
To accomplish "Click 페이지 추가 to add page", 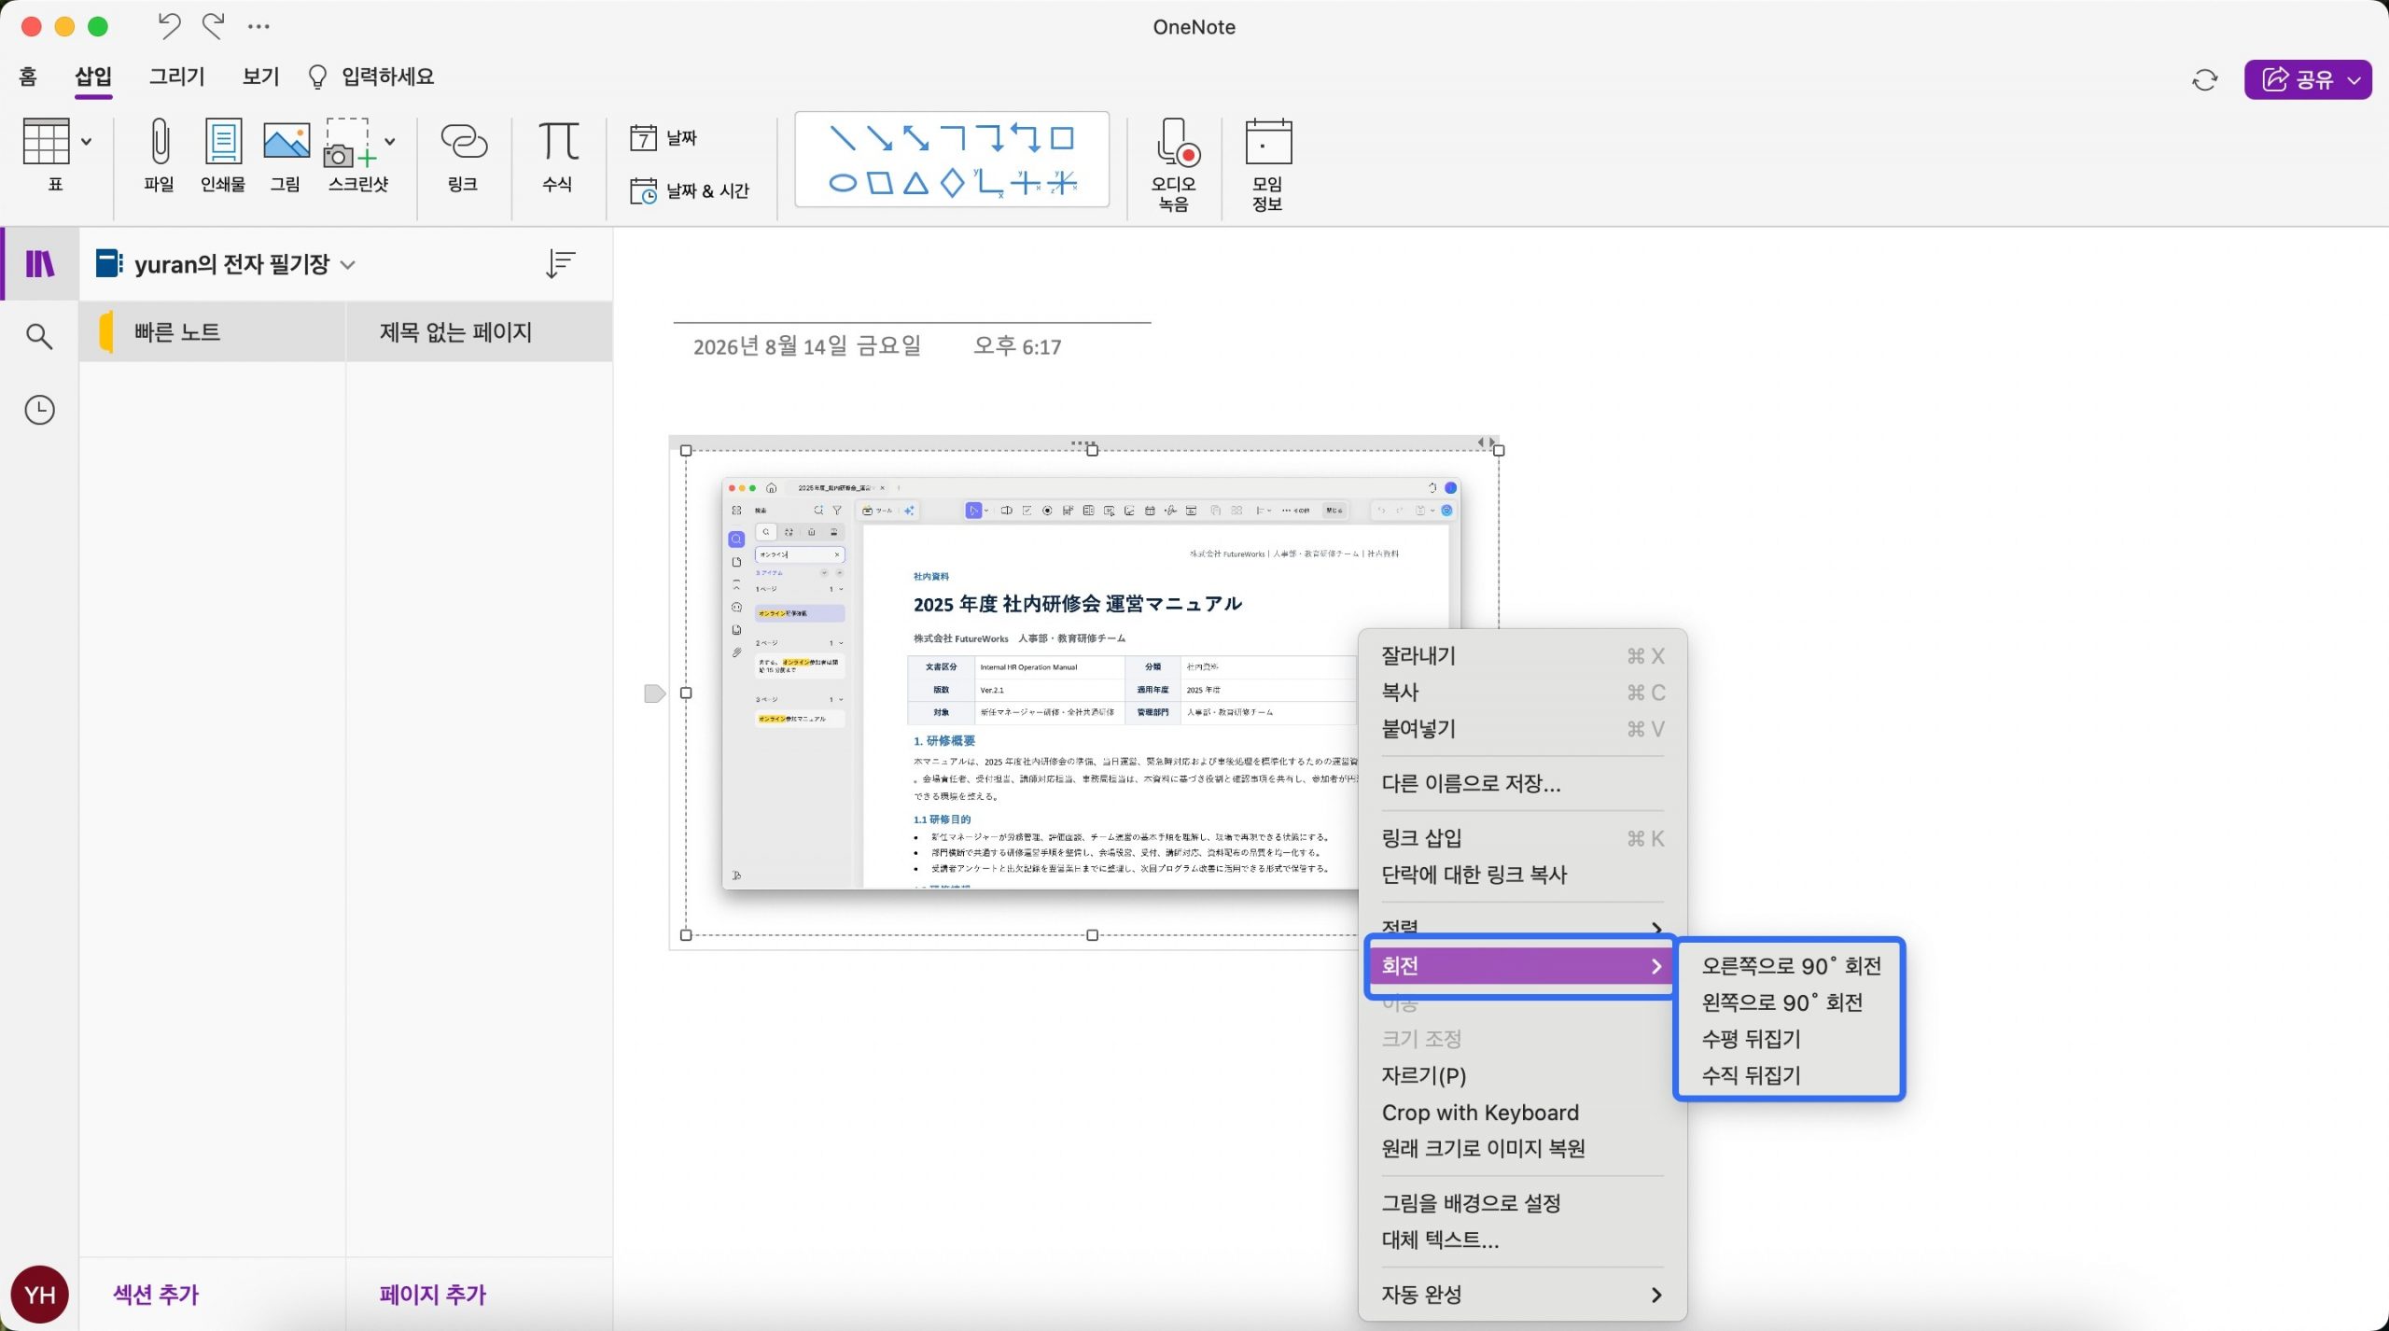I will (433, 1295).
